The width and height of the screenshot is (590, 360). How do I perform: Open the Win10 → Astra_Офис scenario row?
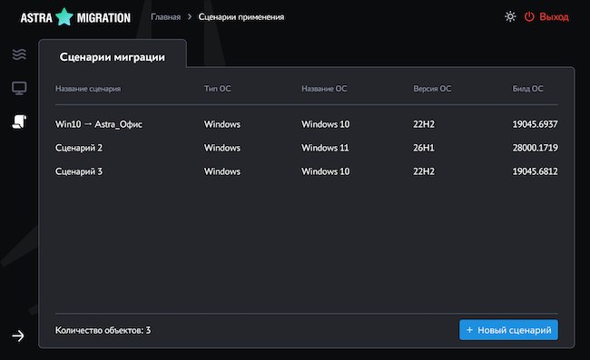306,124
